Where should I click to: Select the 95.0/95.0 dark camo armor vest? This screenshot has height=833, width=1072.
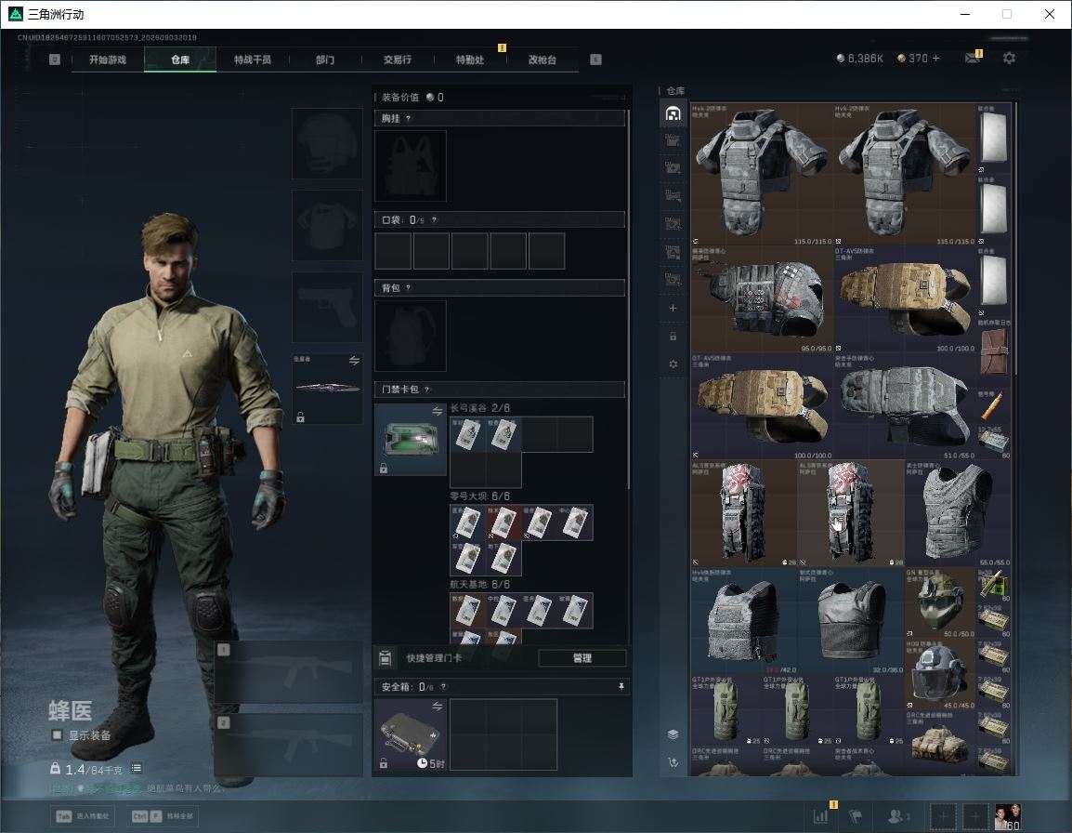point(762,299)
